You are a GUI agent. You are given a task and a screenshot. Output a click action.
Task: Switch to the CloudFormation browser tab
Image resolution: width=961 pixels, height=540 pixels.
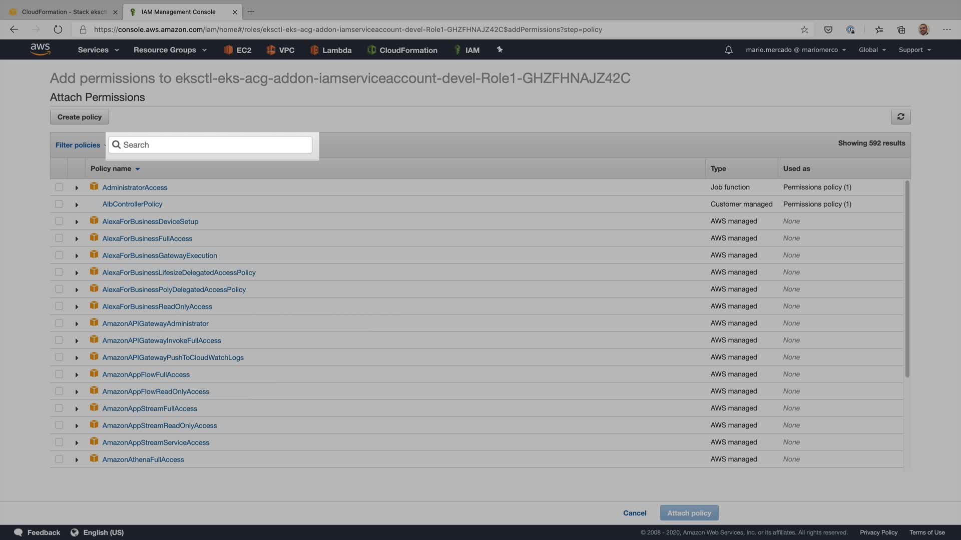point(64,11)
